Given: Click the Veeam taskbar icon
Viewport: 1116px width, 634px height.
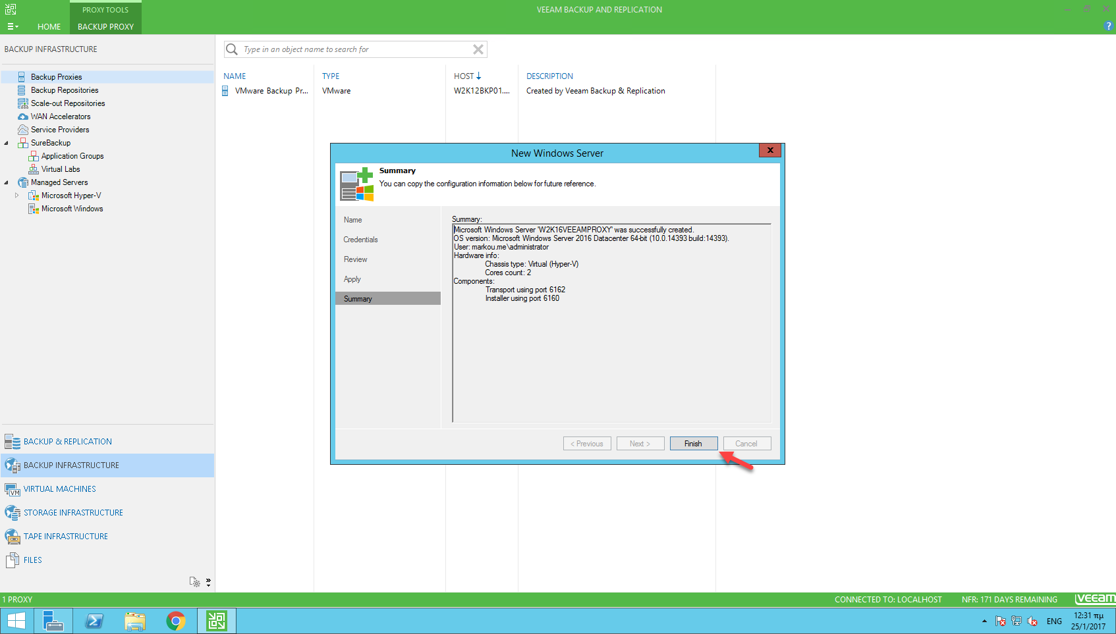Looking at the screenshot, I should click(x=217, y=621).
